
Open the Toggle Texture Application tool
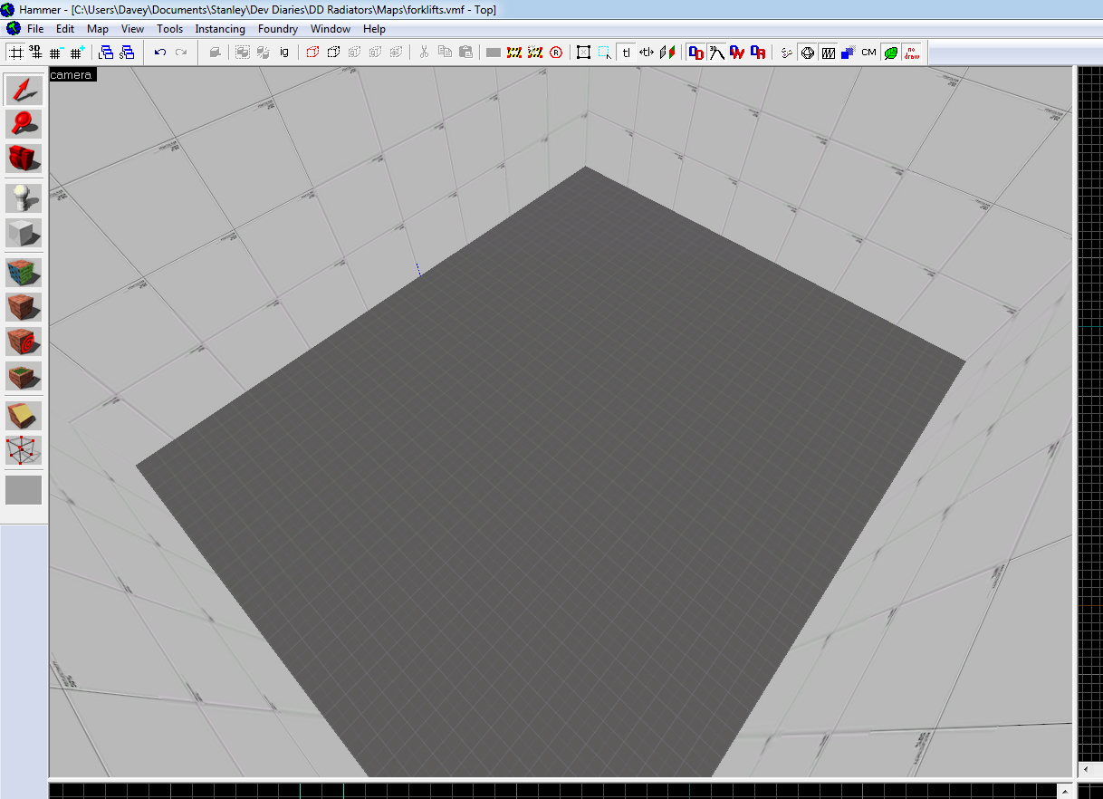point(24,273)
